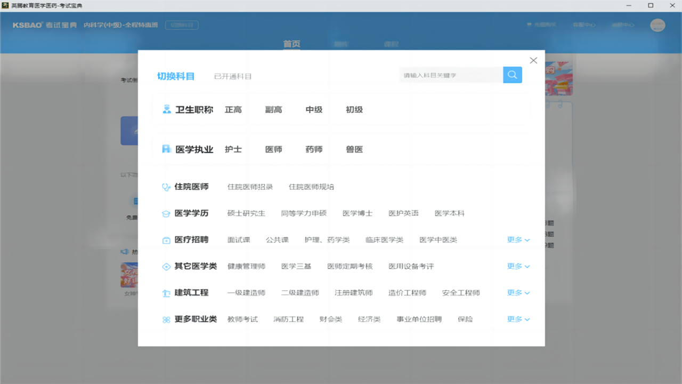Select 副高 under 卫生职称
Image resolution: width=682 pixels, height=384 pixels.
pyautogui.click(x=273, y=109)
